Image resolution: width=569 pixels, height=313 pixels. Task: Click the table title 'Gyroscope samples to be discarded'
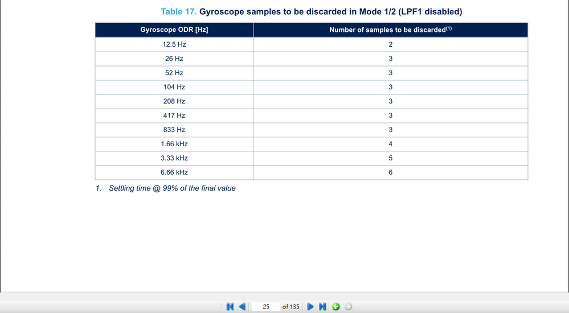(x=273, y=11)
